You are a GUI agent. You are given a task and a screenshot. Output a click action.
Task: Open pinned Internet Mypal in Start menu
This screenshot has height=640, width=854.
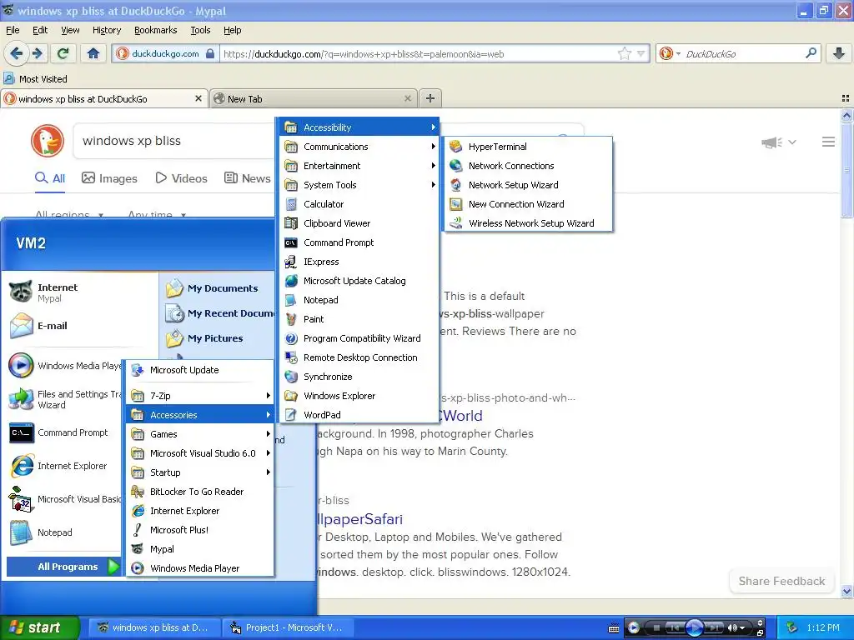tap(81, 292)
